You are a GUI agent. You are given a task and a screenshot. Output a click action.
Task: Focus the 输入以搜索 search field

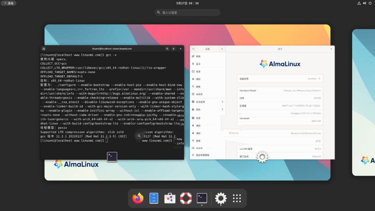[x=187, y=12]
